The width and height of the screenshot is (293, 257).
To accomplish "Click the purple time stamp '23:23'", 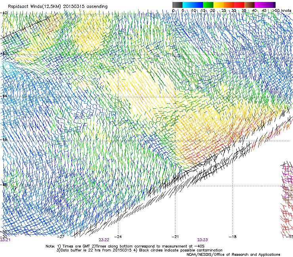I will point(202,240).
